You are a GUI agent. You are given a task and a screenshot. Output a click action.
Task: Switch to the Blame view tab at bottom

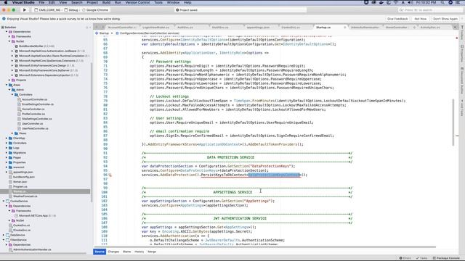(126, 252)
